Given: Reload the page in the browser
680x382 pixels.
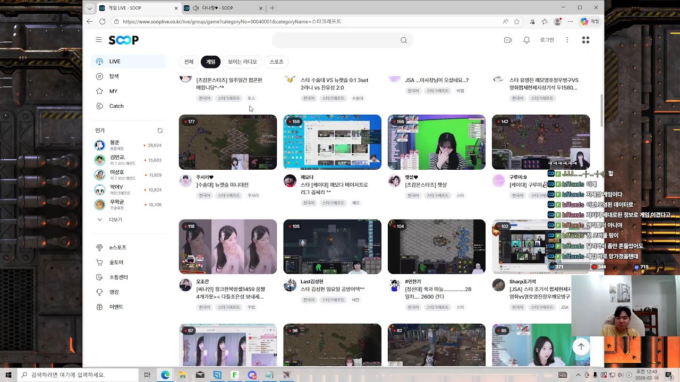Looking at the screenshot, I should (x=102, y=22).
